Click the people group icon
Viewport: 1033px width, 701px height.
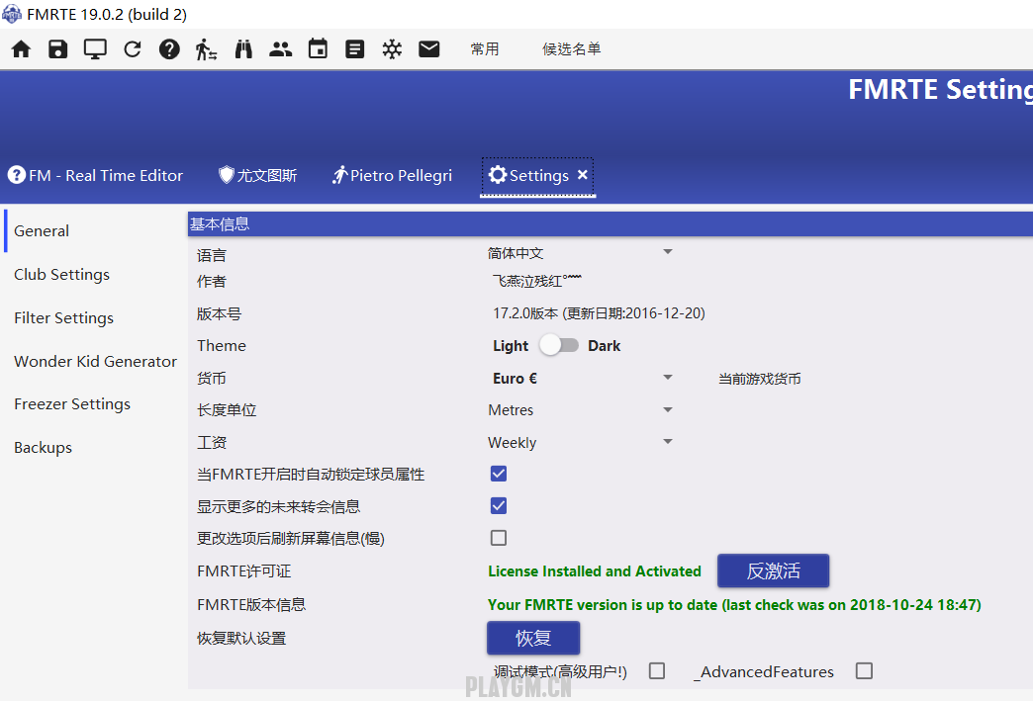pos(281,49)
